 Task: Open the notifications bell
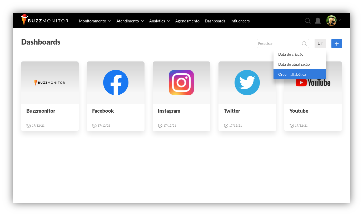318,21
